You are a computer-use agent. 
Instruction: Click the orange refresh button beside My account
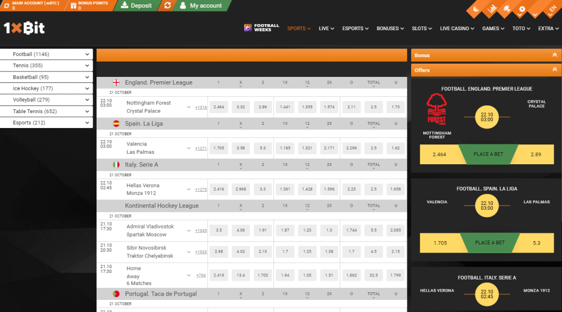(167, 5)
